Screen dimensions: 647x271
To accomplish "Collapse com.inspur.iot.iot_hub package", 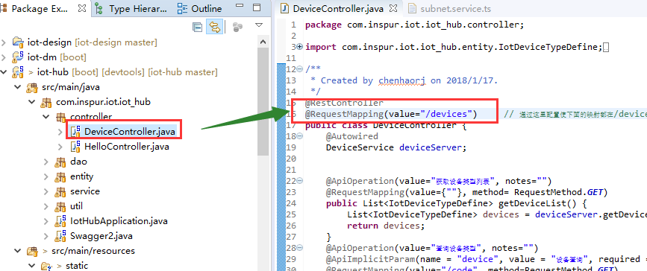I will pos(32,102).
